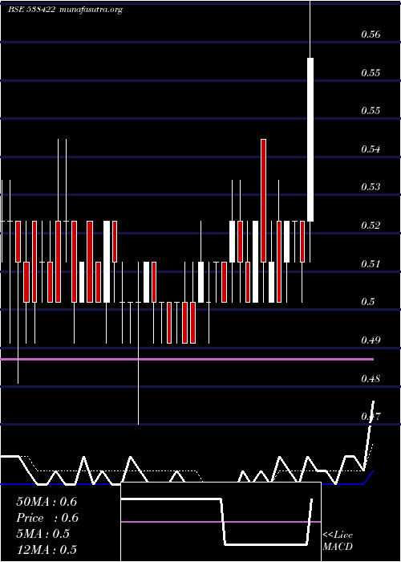Open the Live MACD inset chart
The height and width of the screenshot is (562, 401).
click(221, 522)
